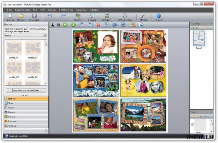218x143 pixels.
Task: Close the Страницы panel
Action: point(211,24)
